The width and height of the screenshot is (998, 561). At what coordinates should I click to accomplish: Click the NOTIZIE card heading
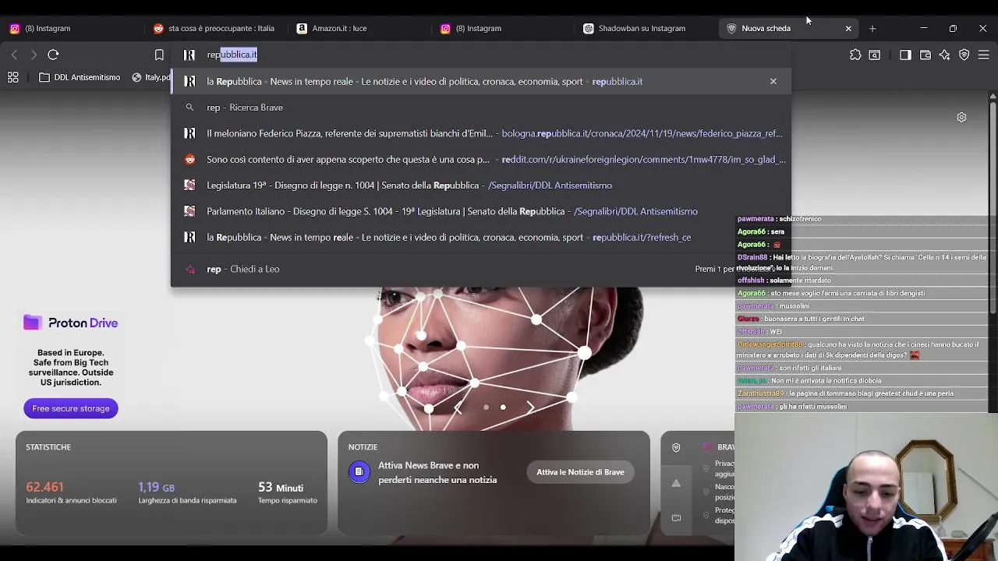pyautogui.click(x=363, y=447)
